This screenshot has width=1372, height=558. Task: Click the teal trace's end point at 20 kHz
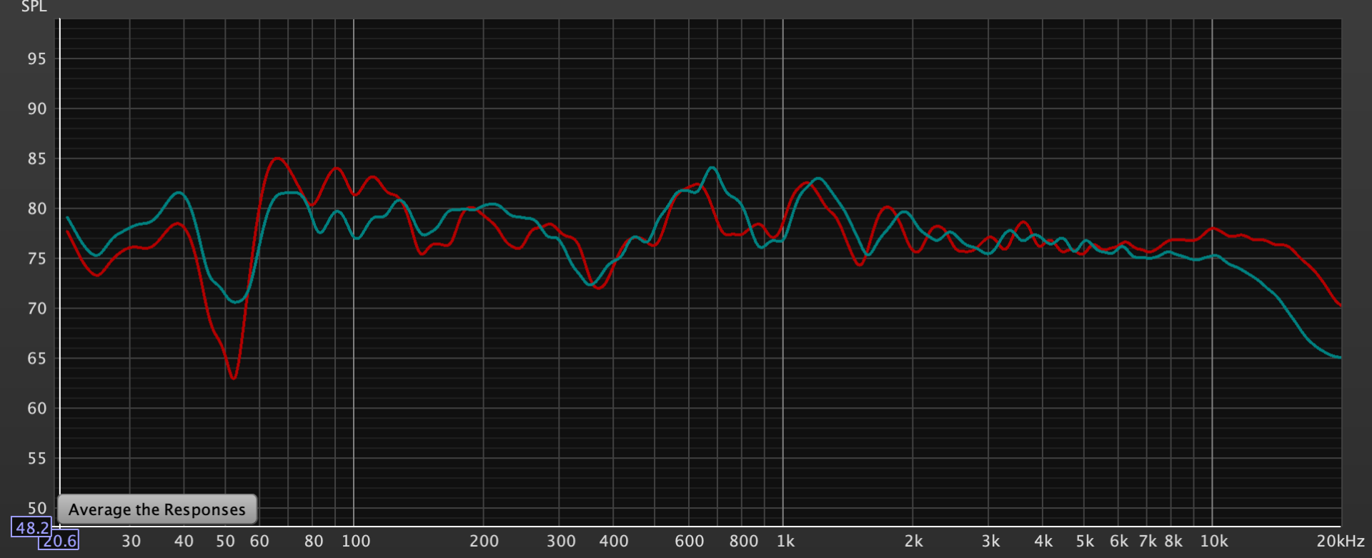coord(1339,357)
